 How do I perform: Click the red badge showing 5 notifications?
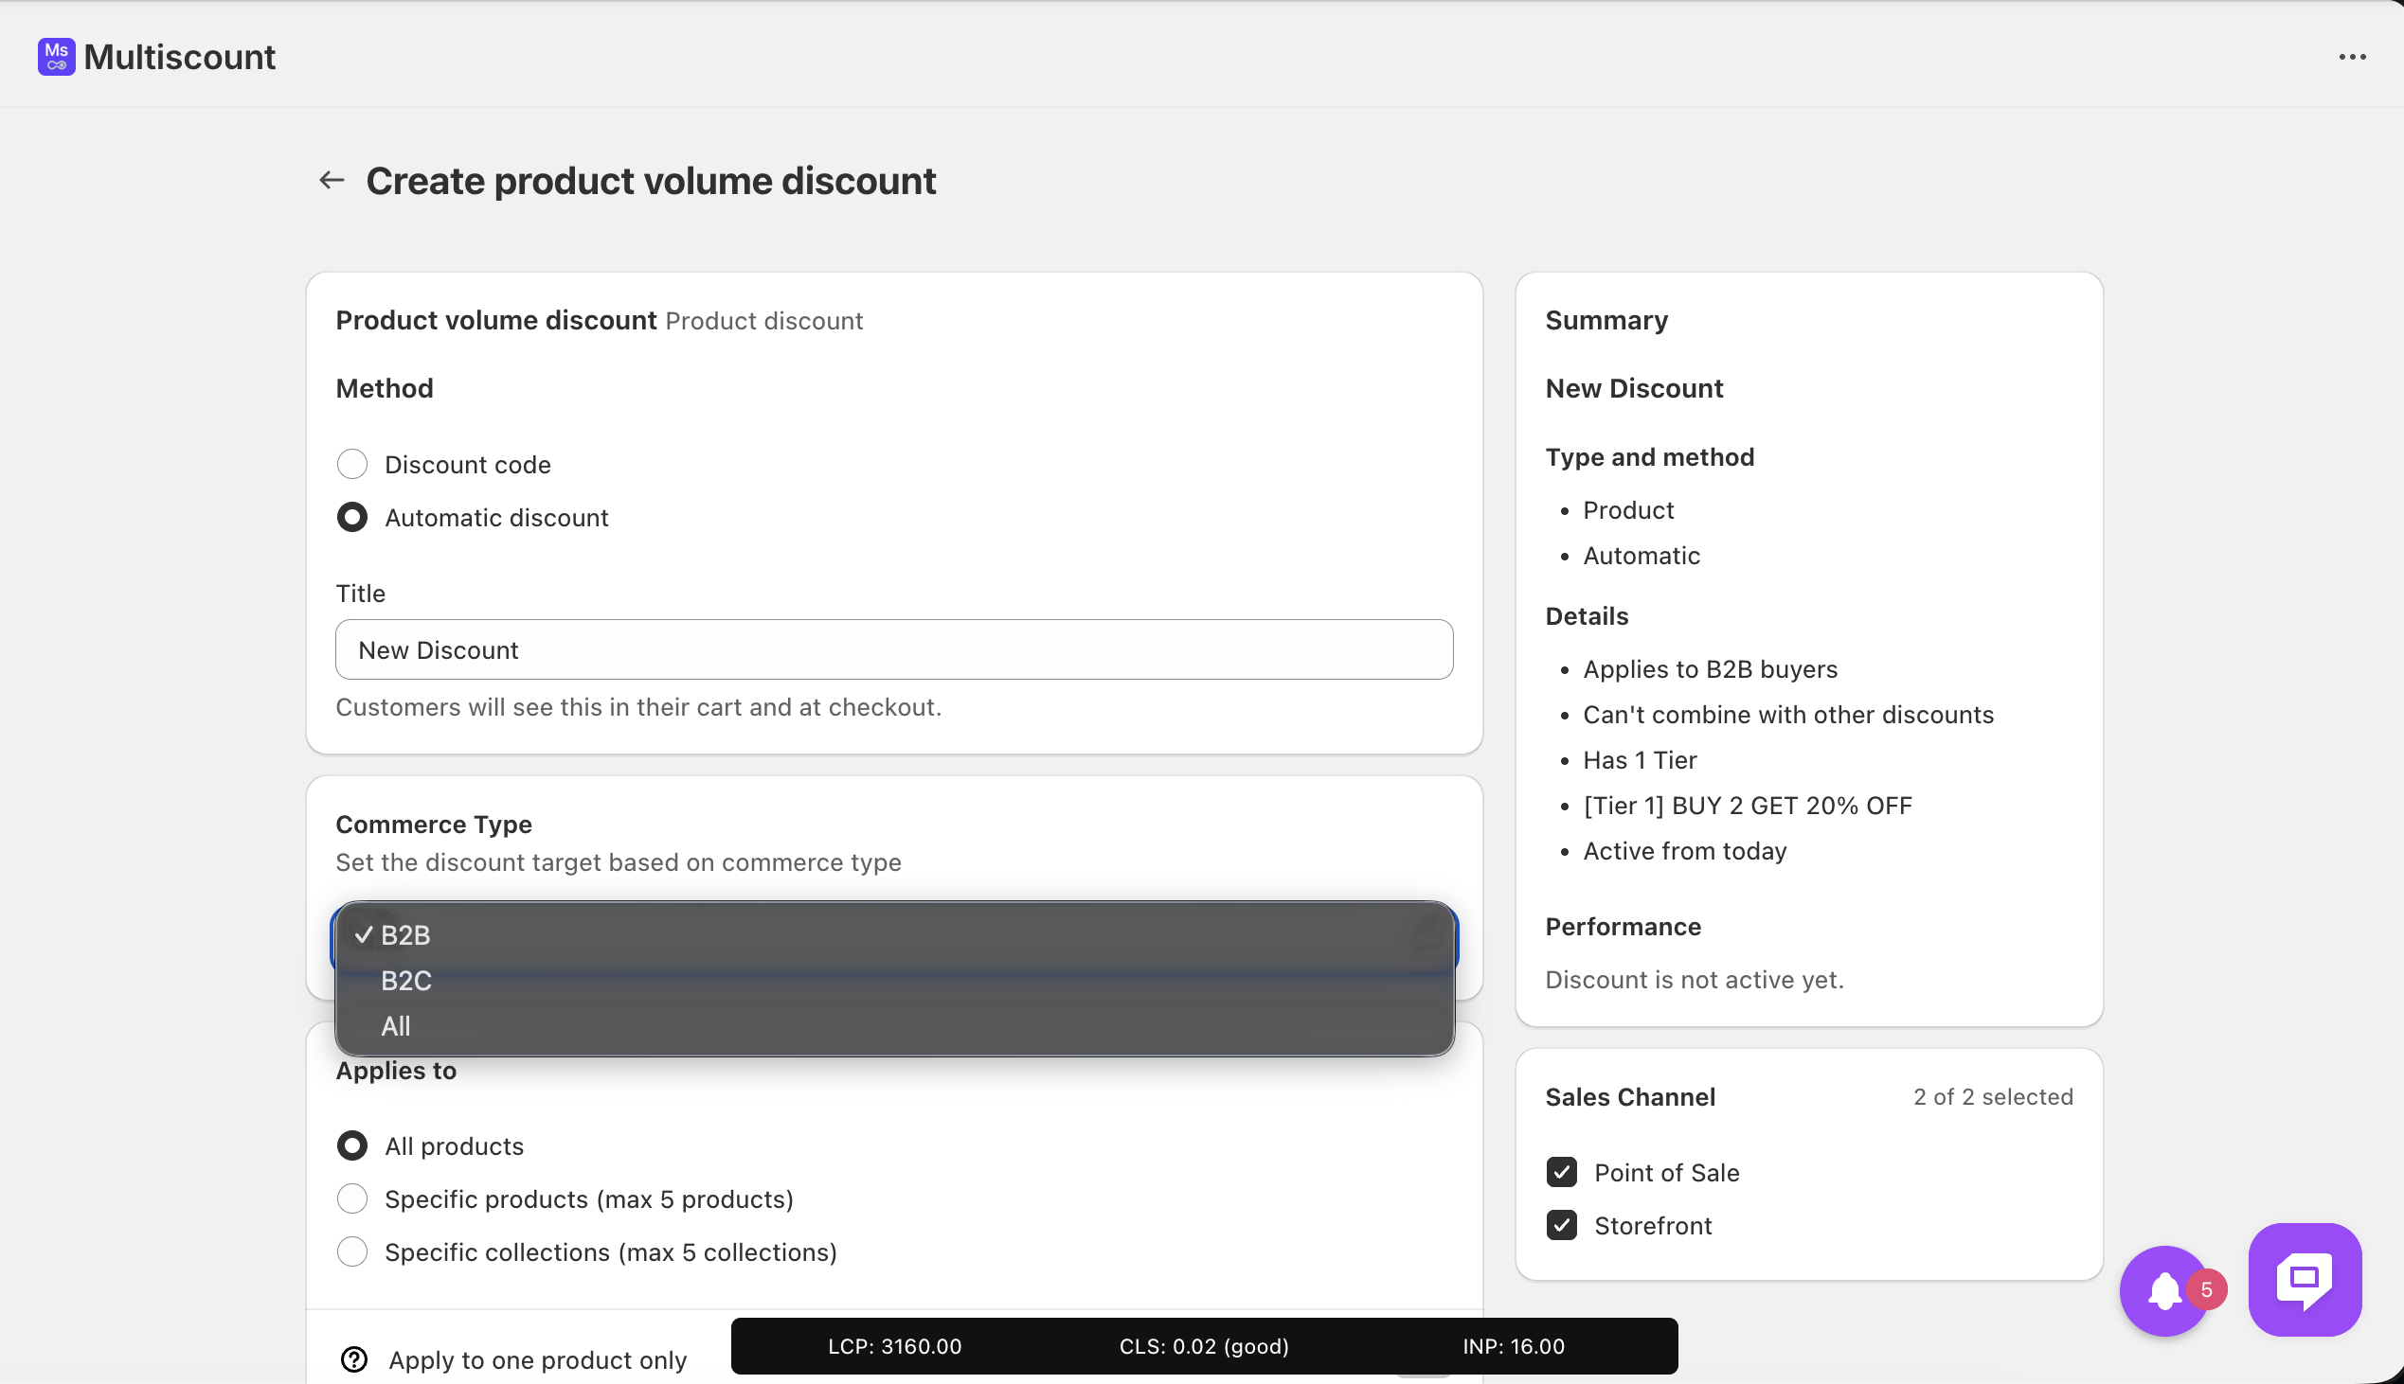[2206, 1289]
